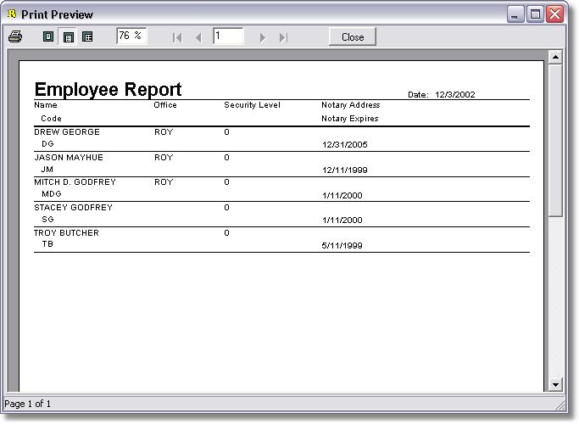Select the whole page zoom view icon

pyautogui.click(x=48, y=36)
